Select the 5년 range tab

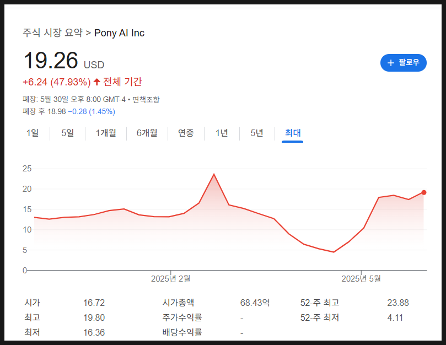pos(256,133)
